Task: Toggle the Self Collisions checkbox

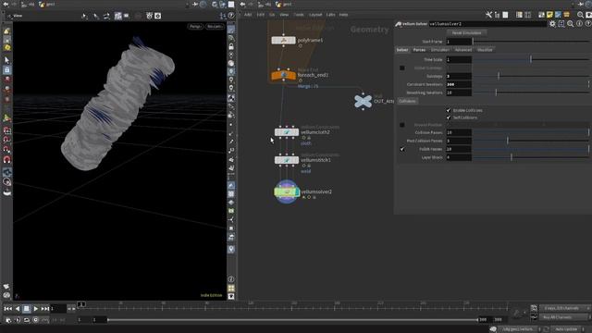Action: point(448,117)
